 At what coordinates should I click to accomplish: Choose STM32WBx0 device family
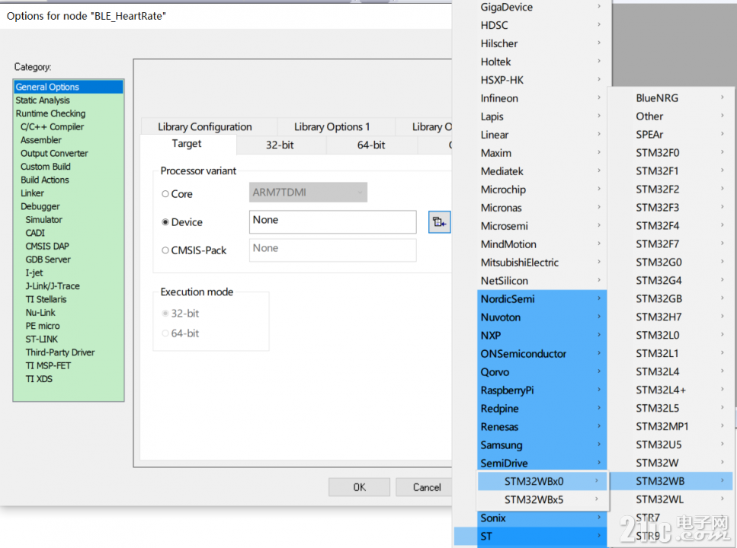[x=543, y=481]
